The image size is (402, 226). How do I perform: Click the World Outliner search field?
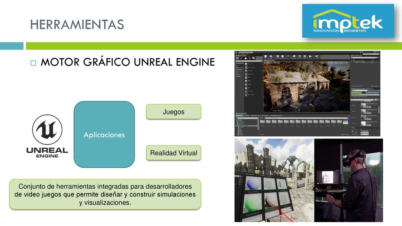pos(364,58)
